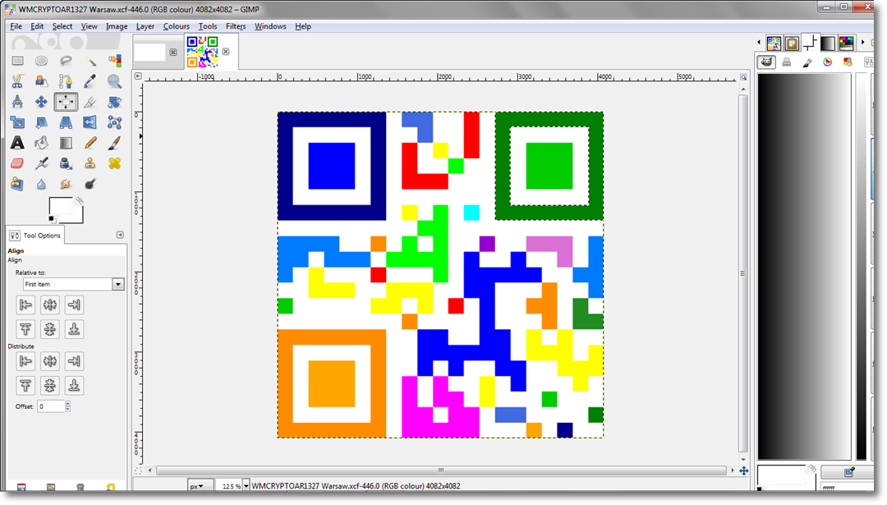Select the Blend gradient tool
Viewport: 887px width, 505px height.
[66, 143]
